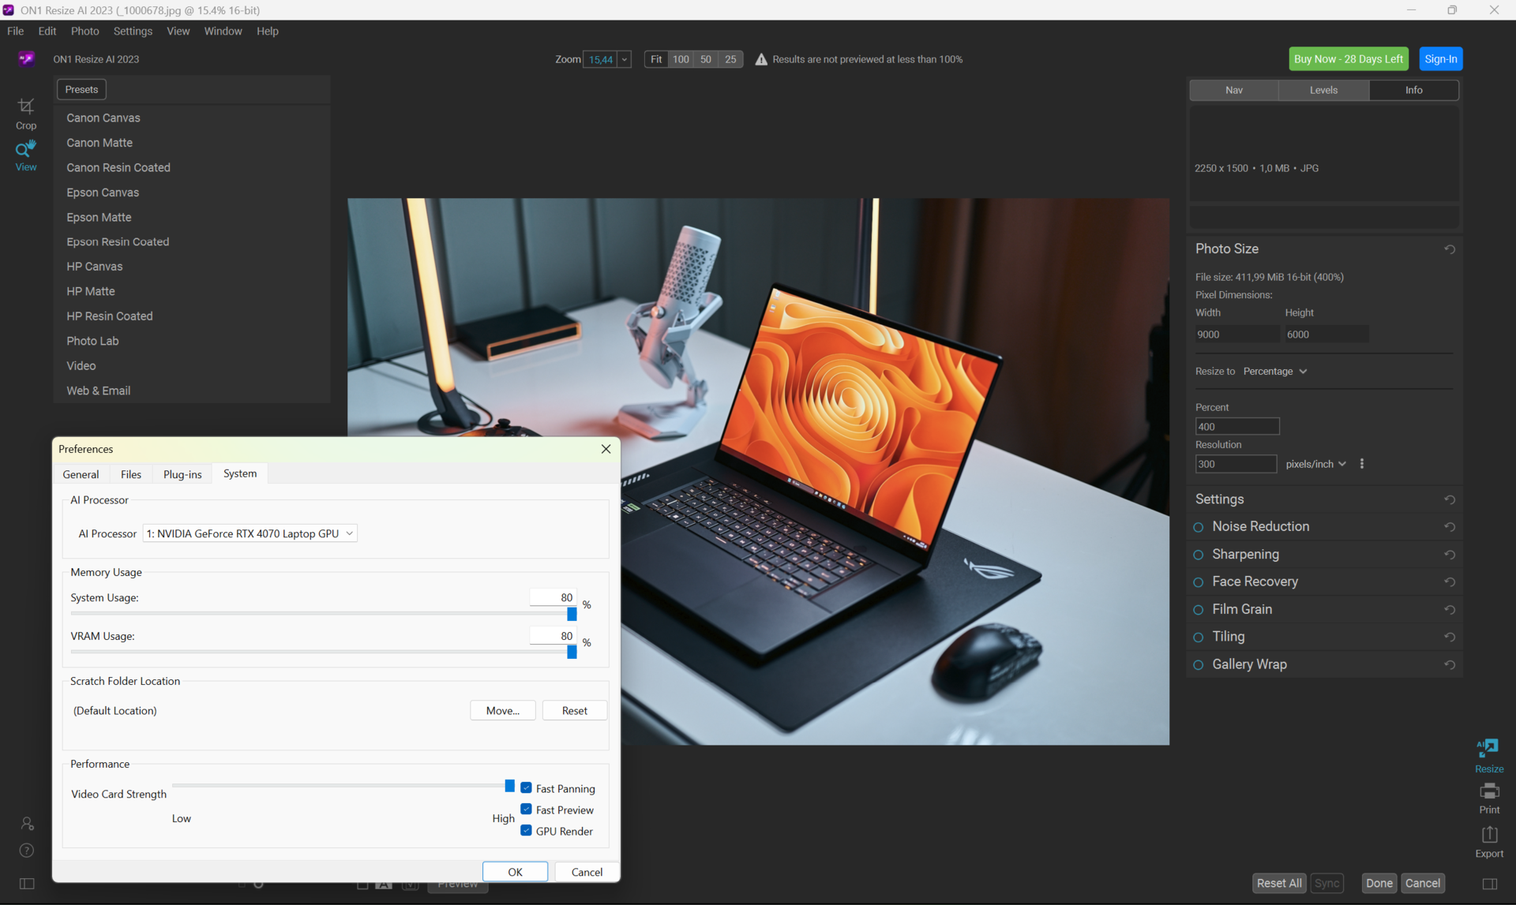Open the pixels/inch unit dropdown
Screen dimensions: 1516x905
[x=1315, y=464]
